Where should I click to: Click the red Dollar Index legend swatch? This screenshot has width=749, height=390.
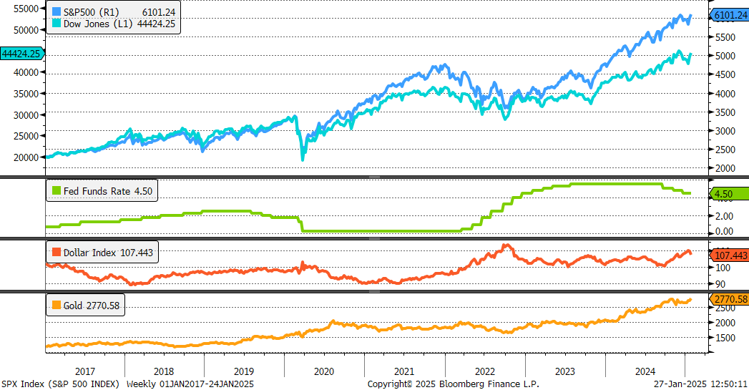click(56, 253)
